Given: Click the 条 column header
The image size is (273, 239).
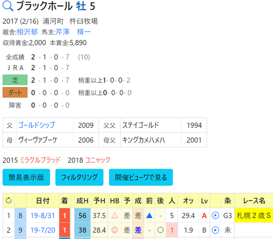Looking at the screenshot, I should click(227, 200).
